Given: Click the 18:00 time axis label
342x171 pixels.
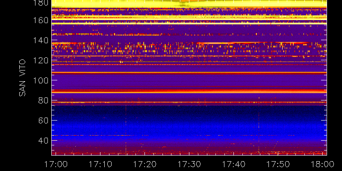Looking at the screenshot, I should pos(323,164).
